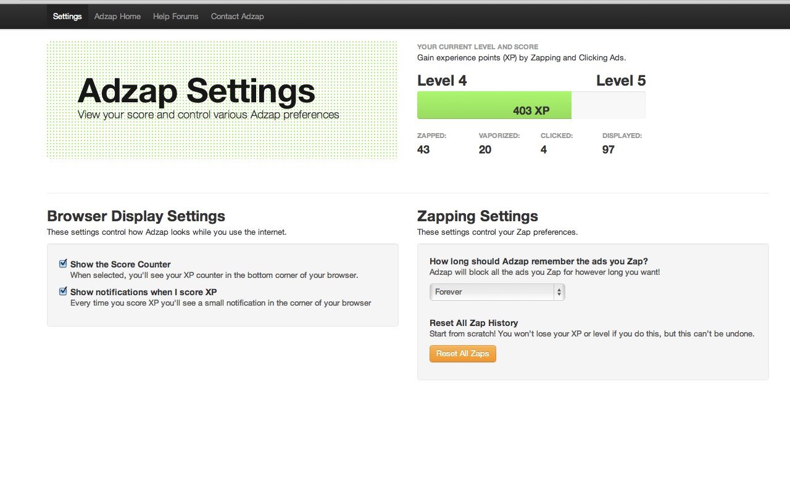Viewport: 790px width, 493px height.
Task: Click "Gain experience points (XP)" description text
Action: pos(522,58)
